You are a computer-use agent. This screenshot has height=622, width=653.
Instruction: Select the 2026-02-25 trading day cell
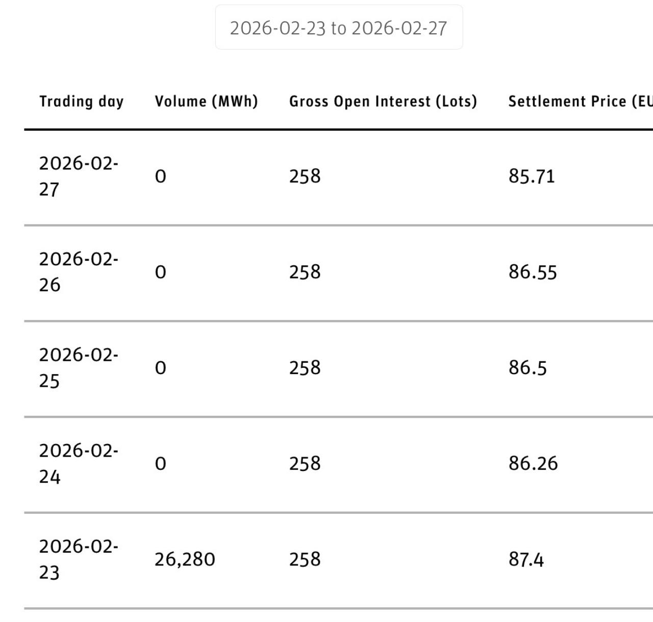[79, 368]
